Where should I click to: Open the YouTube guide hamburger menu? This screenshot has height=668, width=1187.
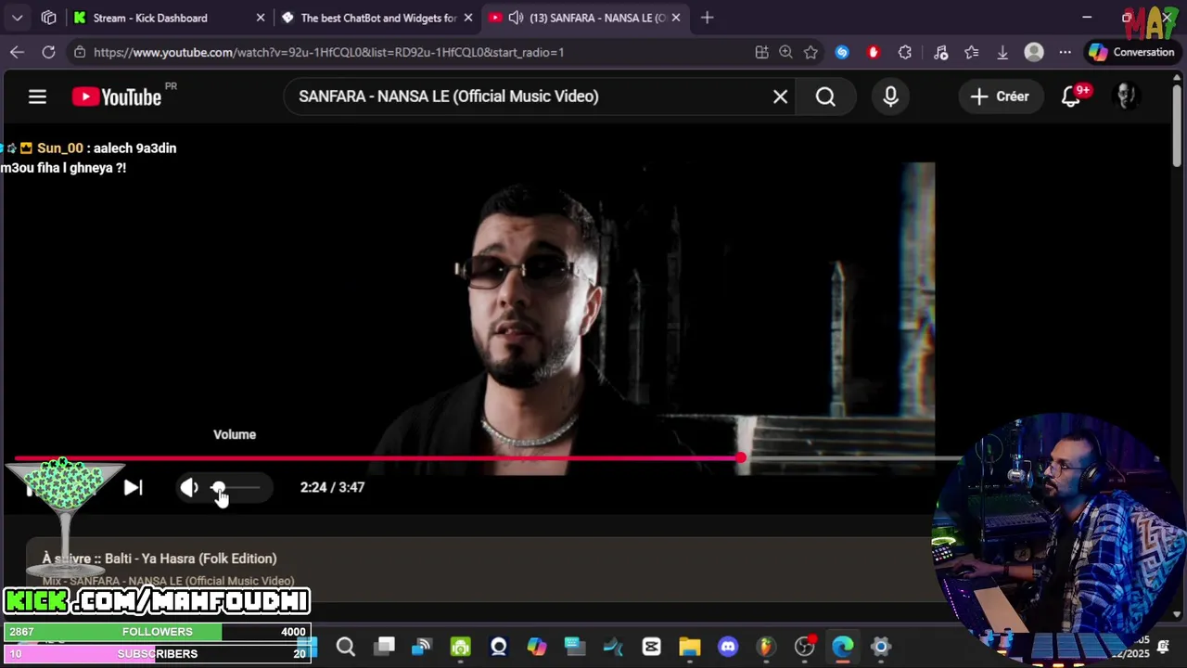point(37,96)
